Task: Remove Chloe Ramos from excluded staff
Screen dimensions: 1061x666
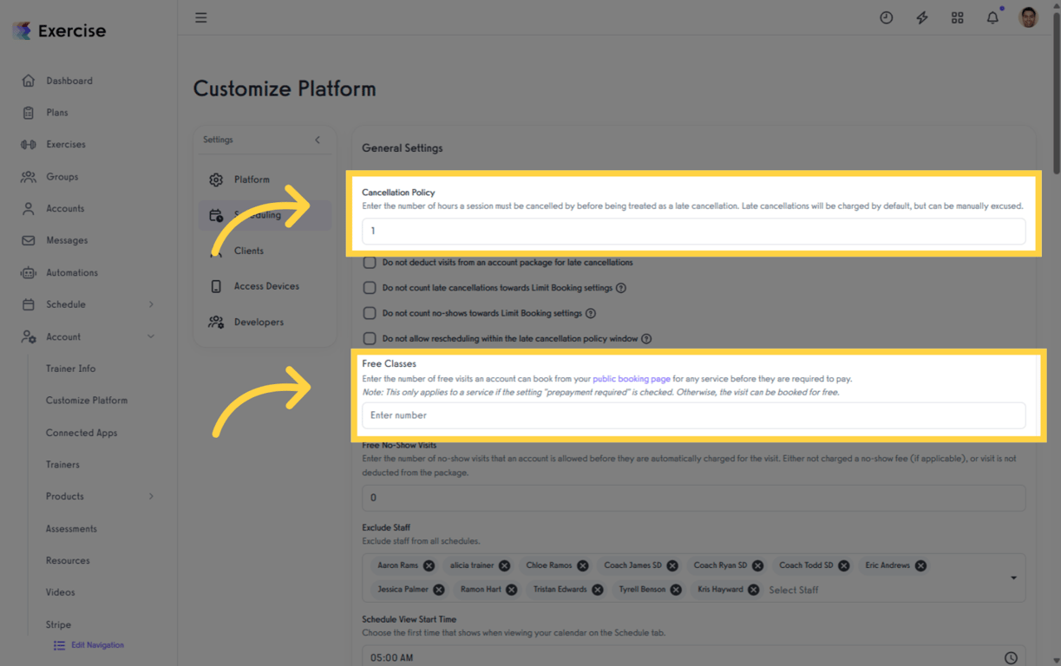Action: [x=582, y=565]
